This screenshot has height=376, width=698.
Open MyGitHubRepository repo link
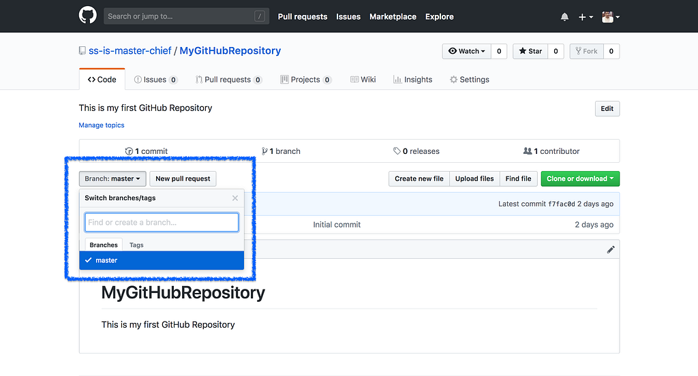click(230, 50)
